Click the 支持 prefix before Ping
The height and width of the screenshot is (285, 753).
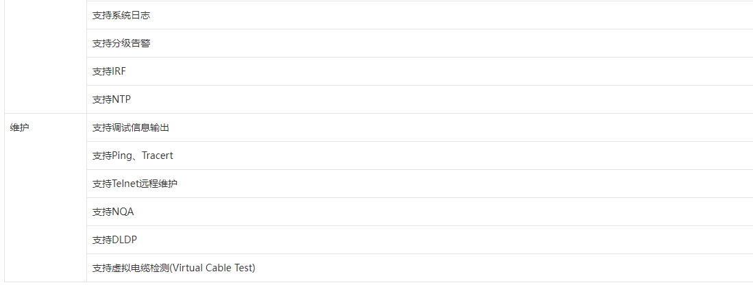pyautogui.click(x=102, y=156)
